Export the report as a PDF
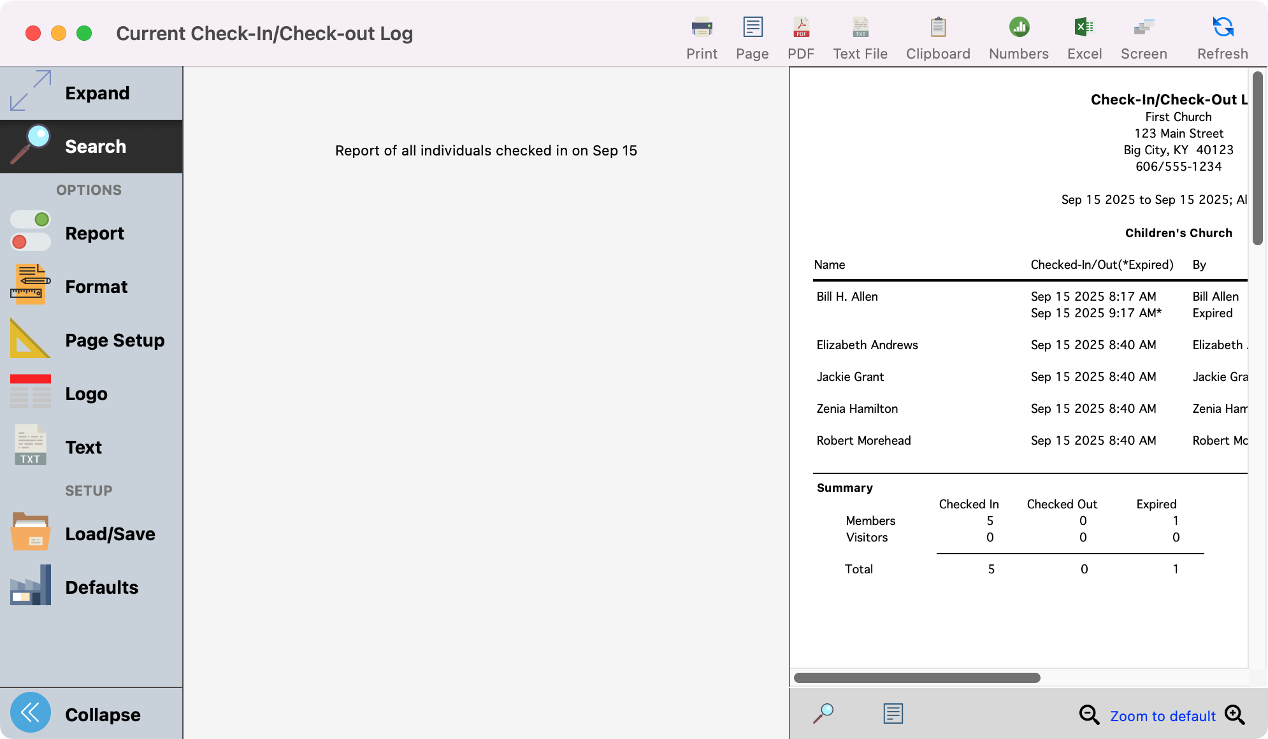Image resolution: width=1268 pixels, height=739 pixels. click(801, 35)
